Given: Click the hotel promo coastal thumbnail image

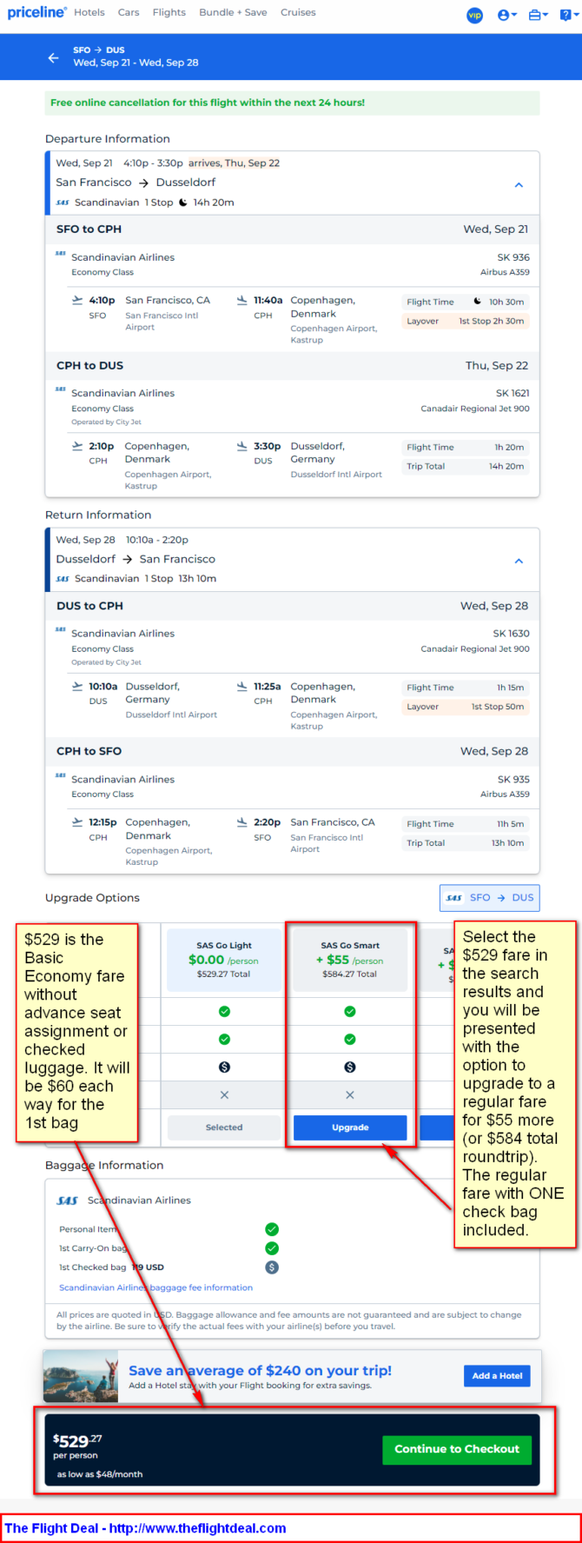Looking at the screenshot, I should [x=81, y=1375].
